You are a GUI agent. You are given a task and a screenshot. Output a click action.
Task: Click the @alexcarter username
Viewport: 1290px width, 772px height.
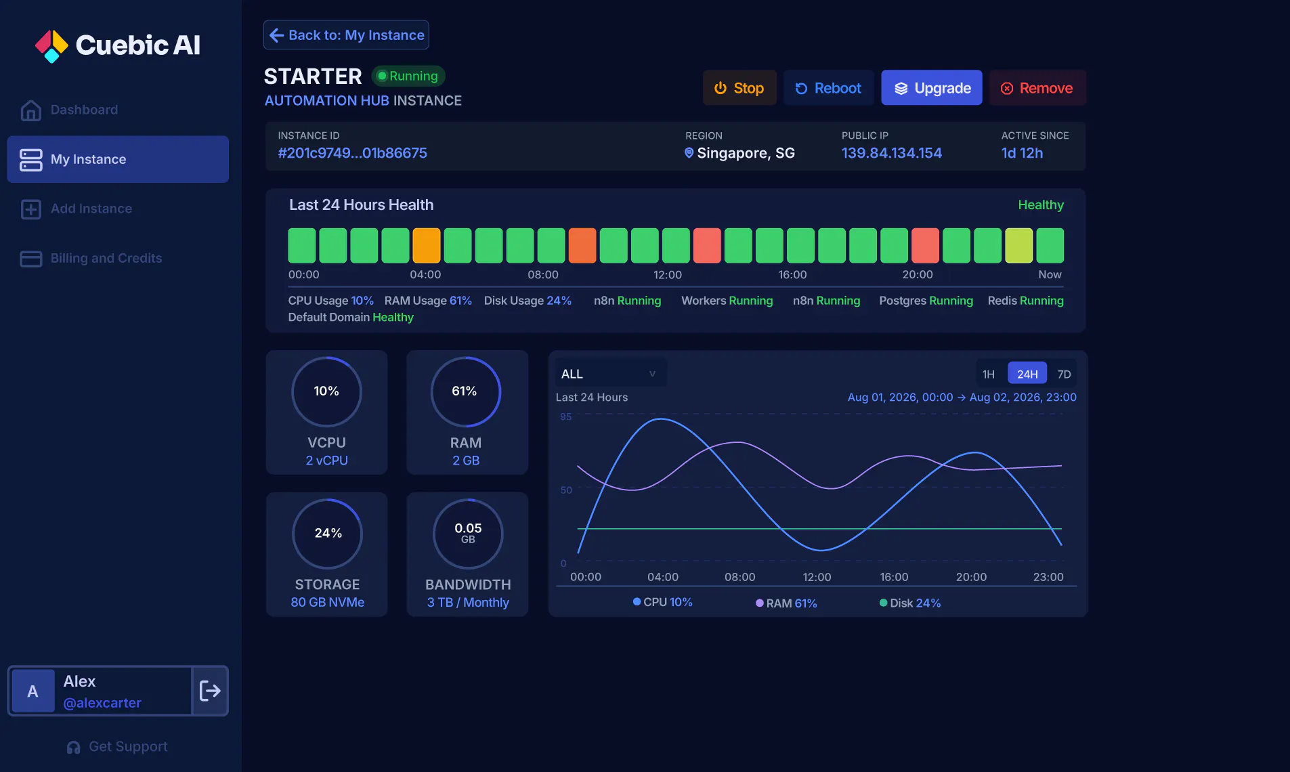point(102,703)
